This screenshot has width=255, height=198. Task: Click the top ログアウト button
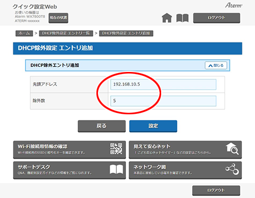point(217,18)
